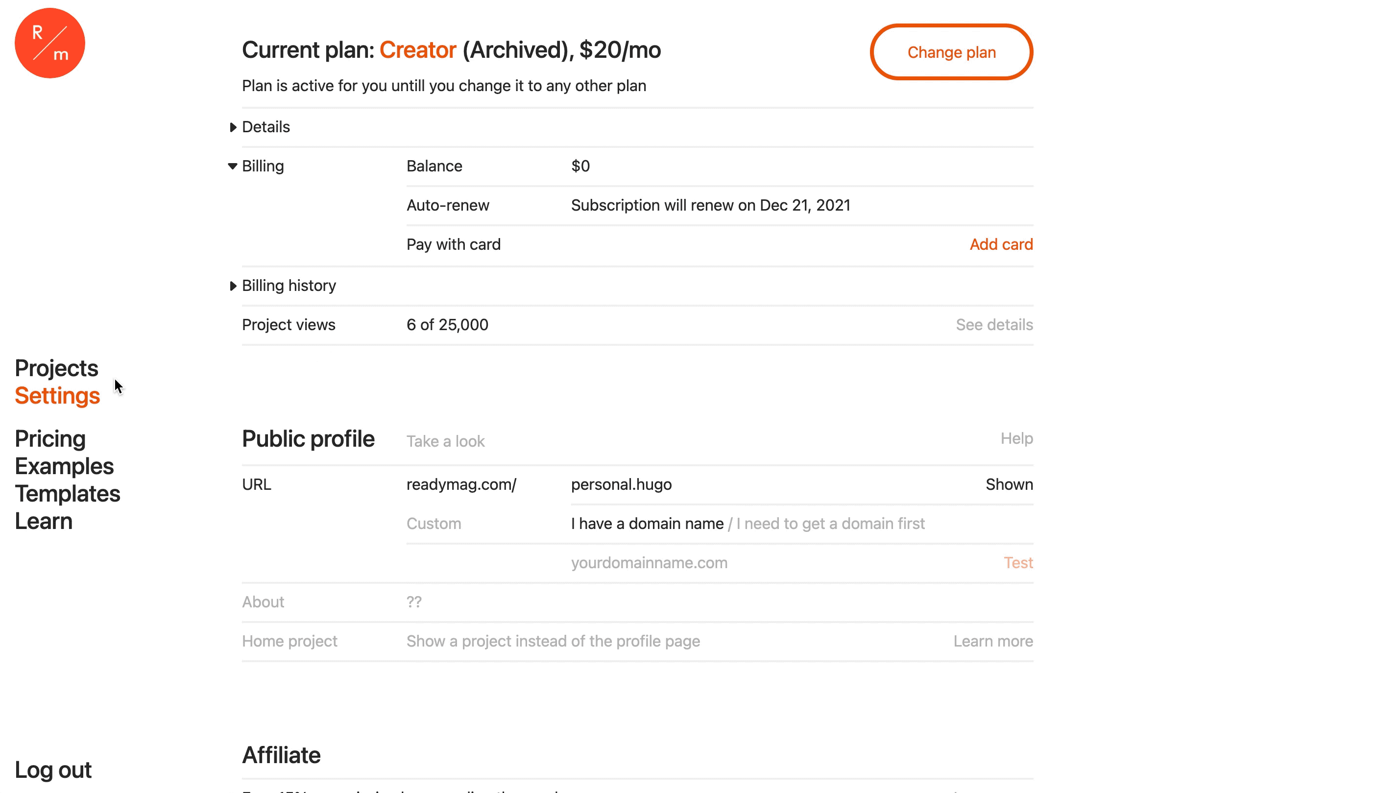This screenshot has height=793, width=1399.
Task: Click the yourdomainname.com input field
Action: 649,563
